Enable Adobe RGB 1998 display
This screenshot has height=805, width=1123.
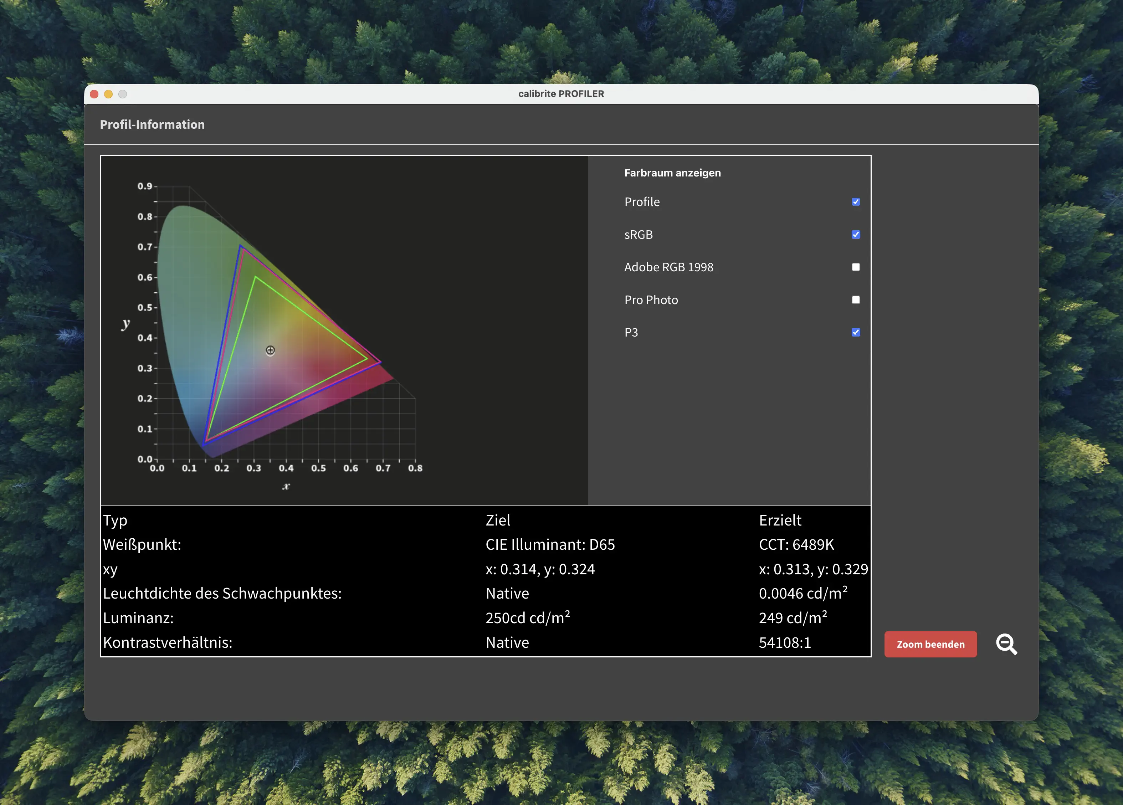[855, 267]
